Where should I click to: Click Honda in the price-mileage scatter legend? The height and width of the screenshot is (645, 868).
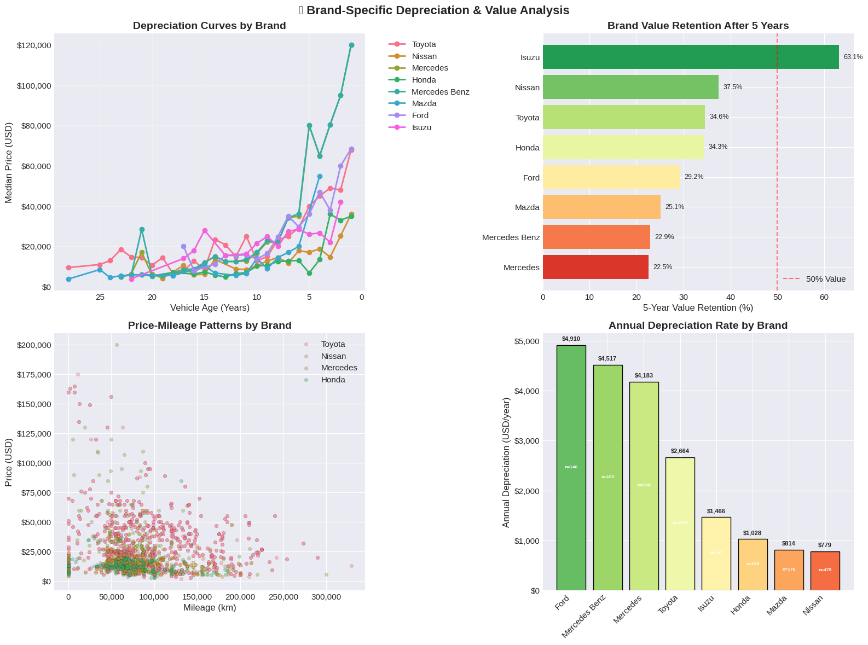pos(325,380)
